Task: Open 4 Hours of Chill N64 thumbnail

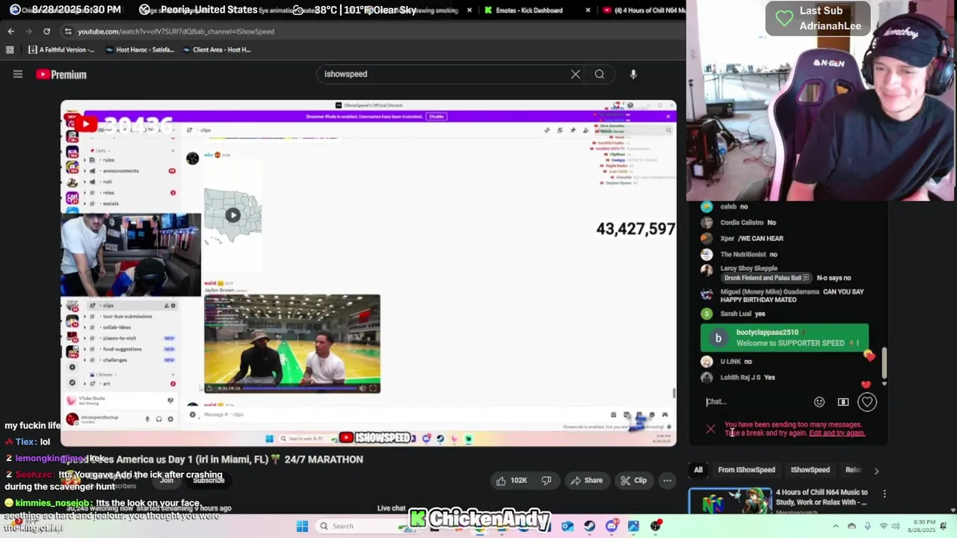Action: (730, 501)
